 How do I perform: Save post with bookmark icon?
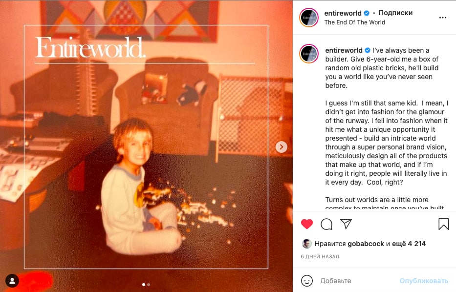[443, 224]
